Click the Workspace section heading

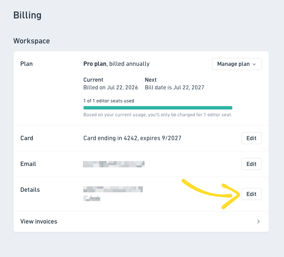click(x=32, y=41)
